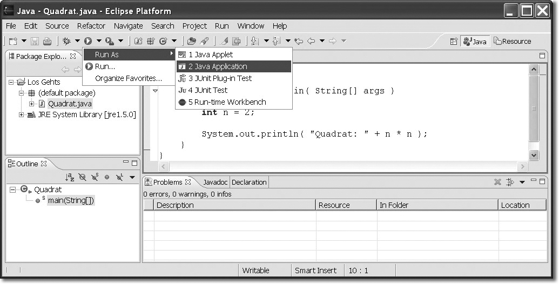Switch to the Javadoc tab
559x284 pixels.
215,182
